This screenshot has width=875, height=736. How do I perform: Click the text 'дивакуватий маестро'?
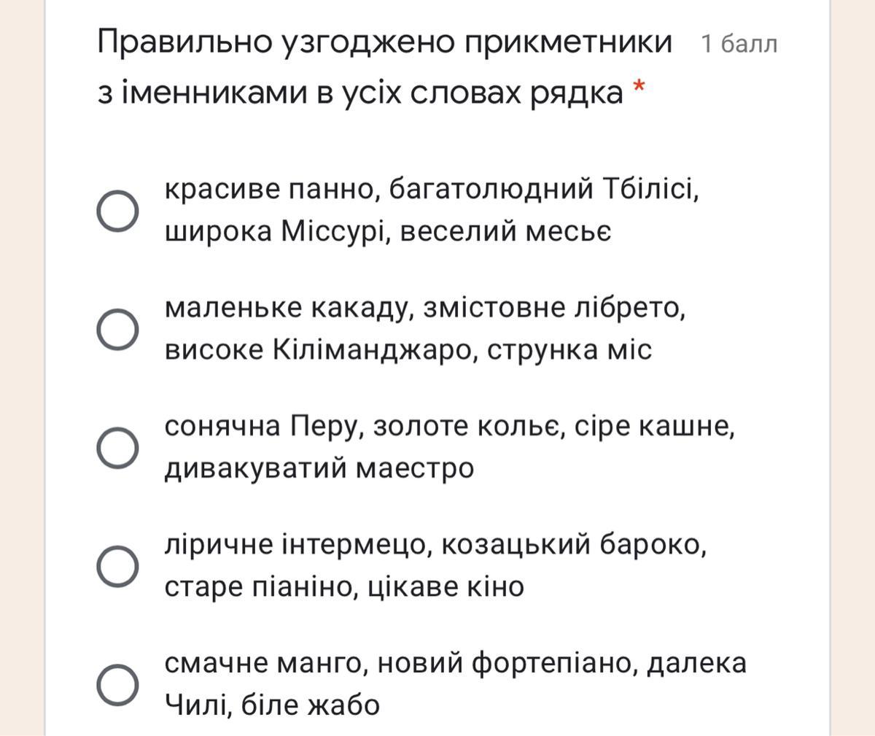point(319,468)
